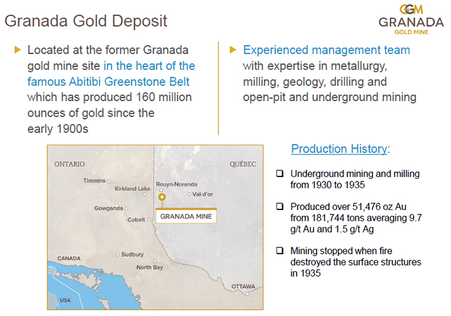Click the Sudbury map marker dot

pos(118,254)
